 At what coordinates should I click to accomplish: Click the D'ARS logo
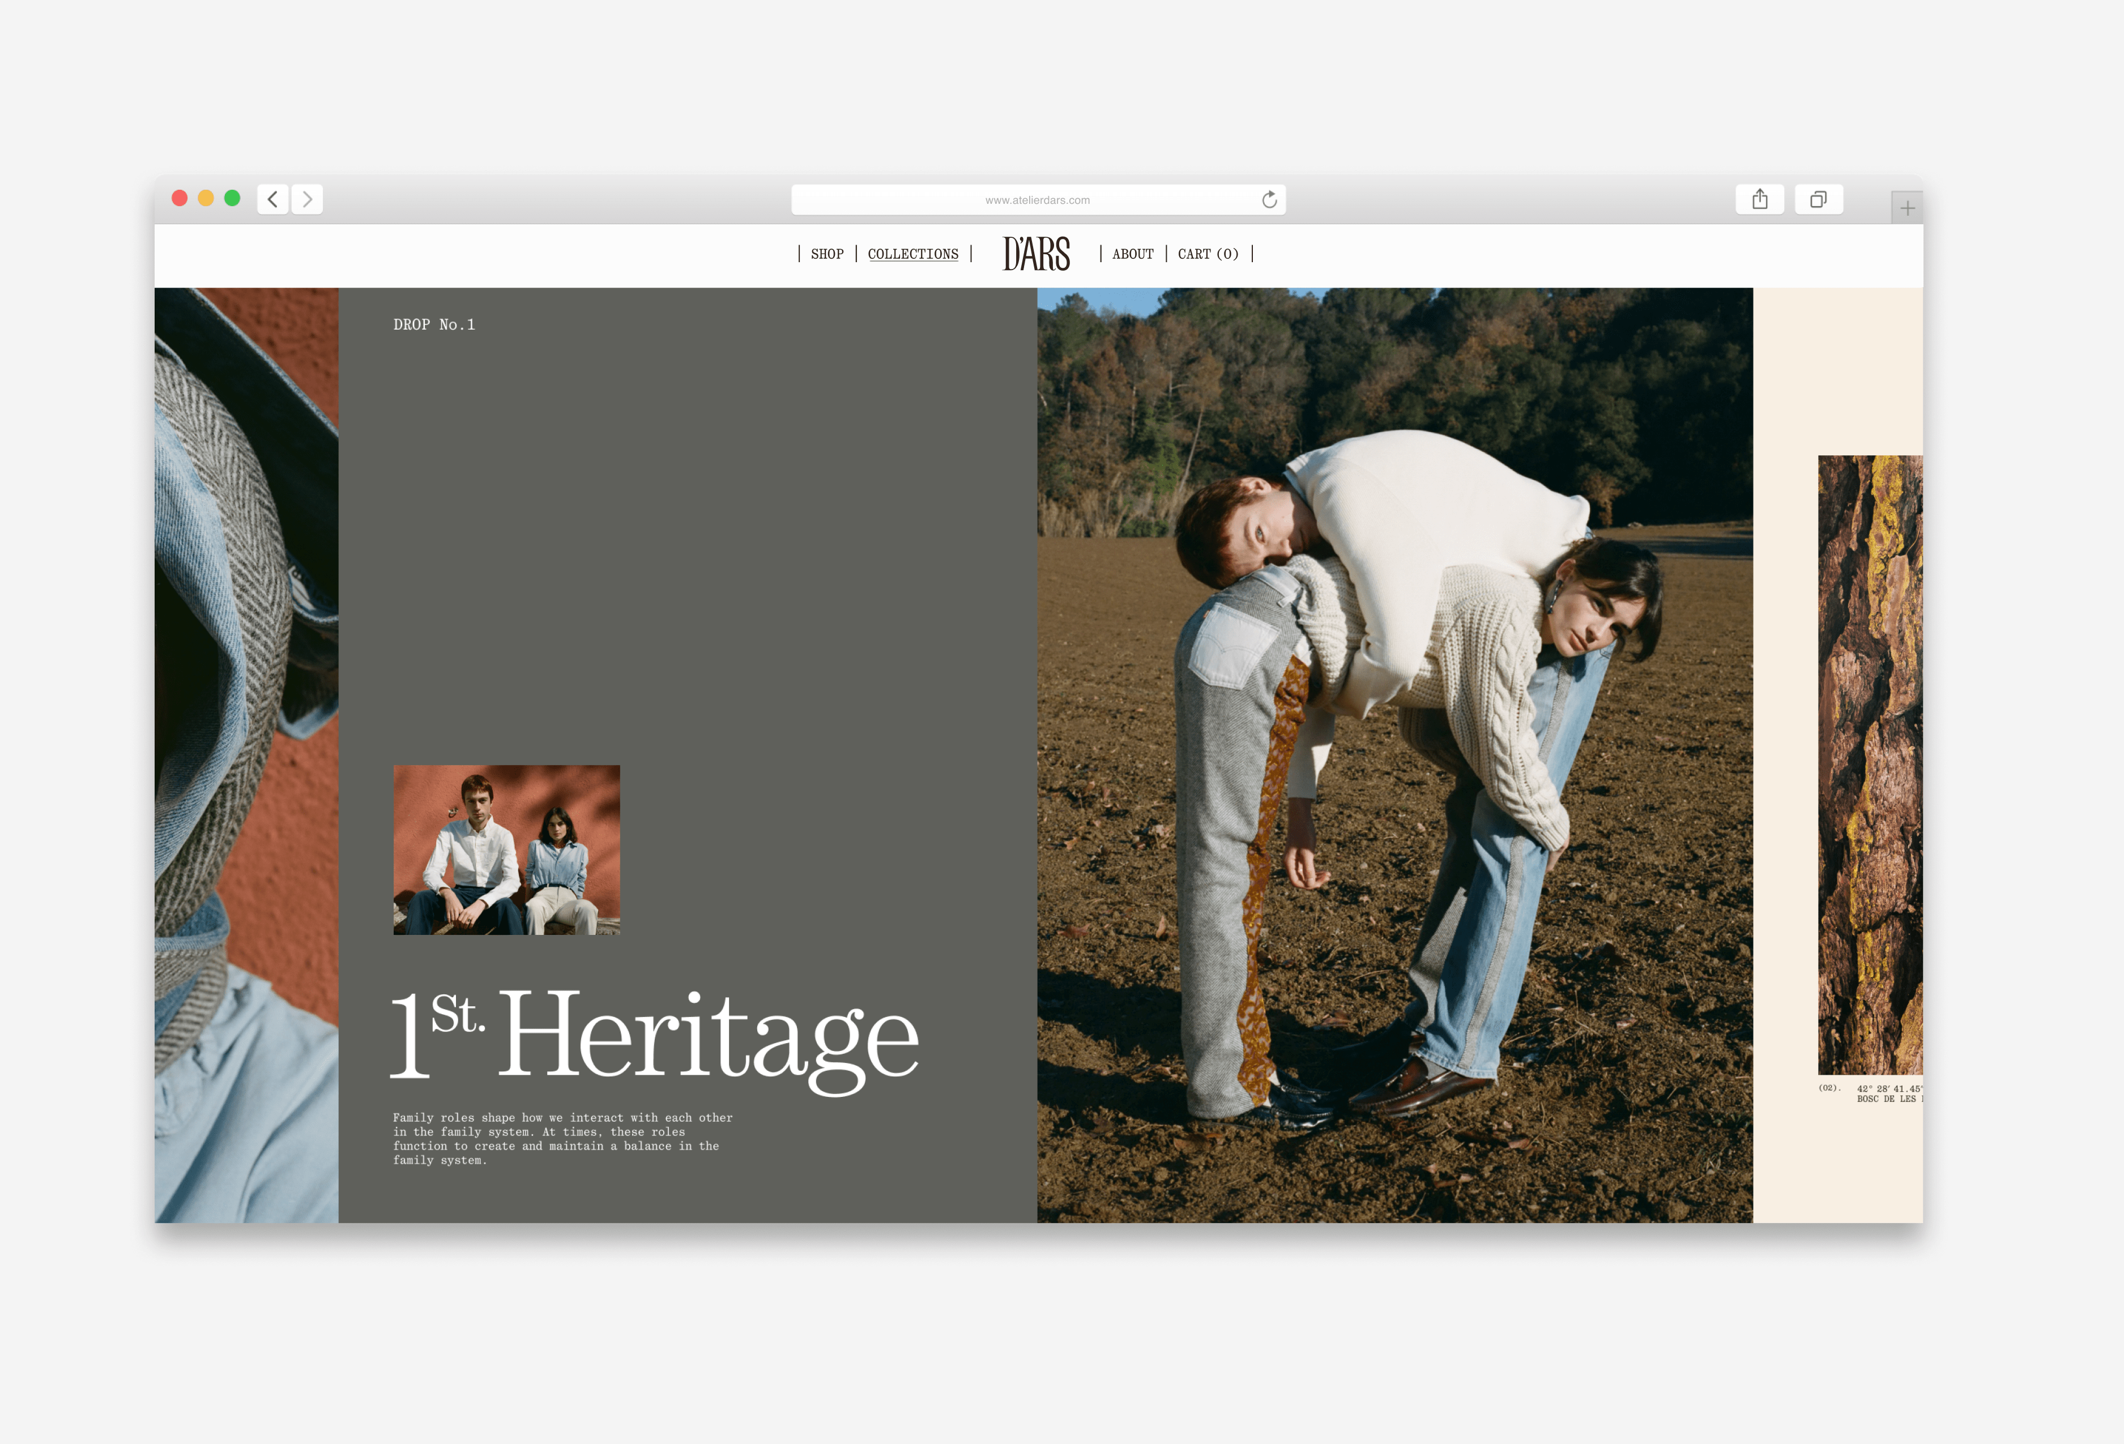tap(1035, 254)
